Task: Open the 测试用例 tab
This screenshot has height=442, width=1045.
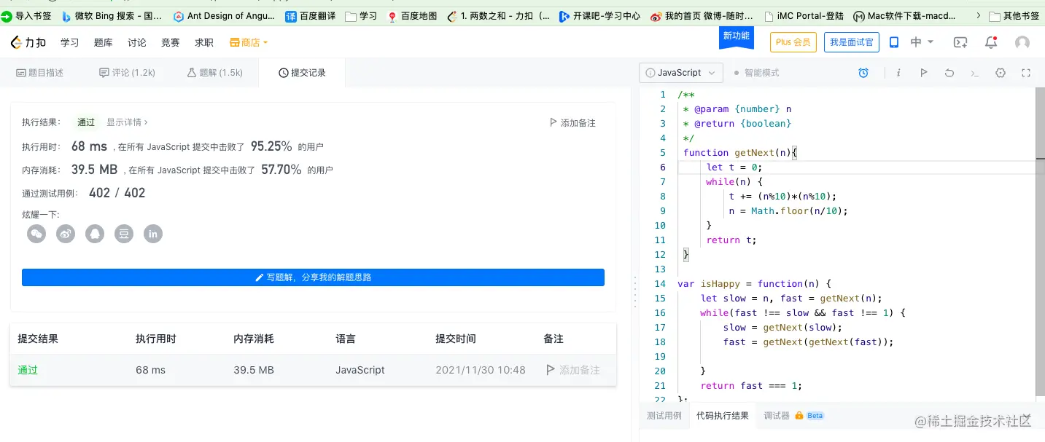Action: tap(664, 416)
